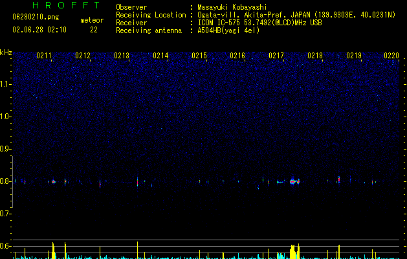Click the tall yellow power spike near 0213
This screenshot has width=407, height=259.
tap(137, 250)
